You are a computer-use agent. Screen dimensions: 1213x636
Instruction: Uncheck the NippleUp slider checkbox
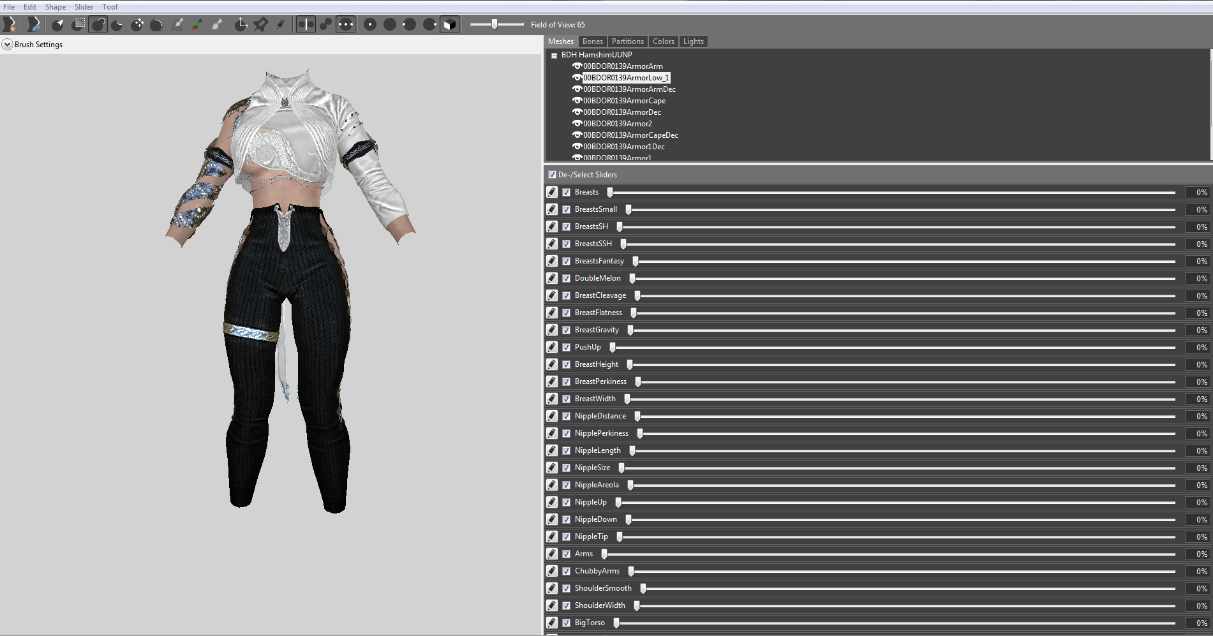(566, 502)
